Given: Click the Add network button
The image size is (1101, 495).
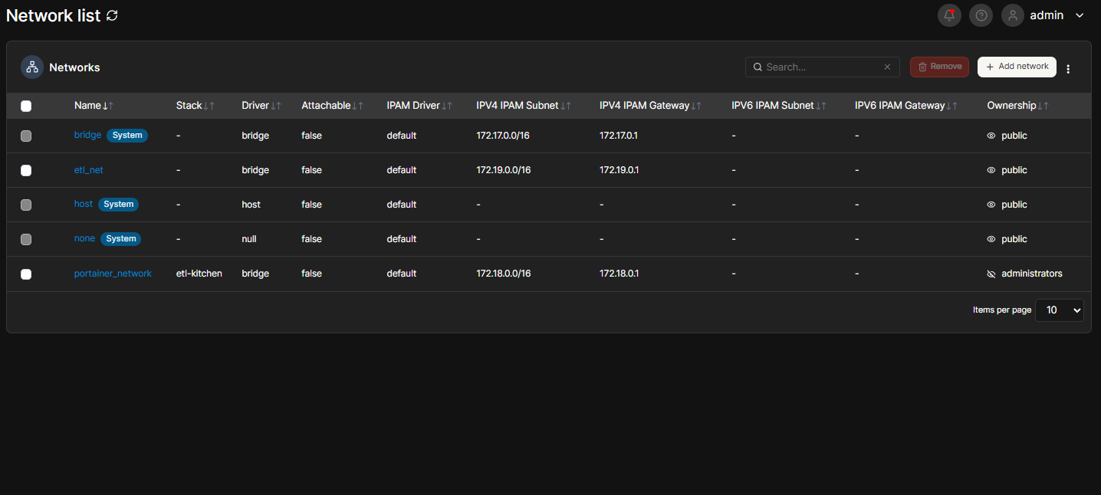Looking at the screenshot, I should pos(1017,67).
